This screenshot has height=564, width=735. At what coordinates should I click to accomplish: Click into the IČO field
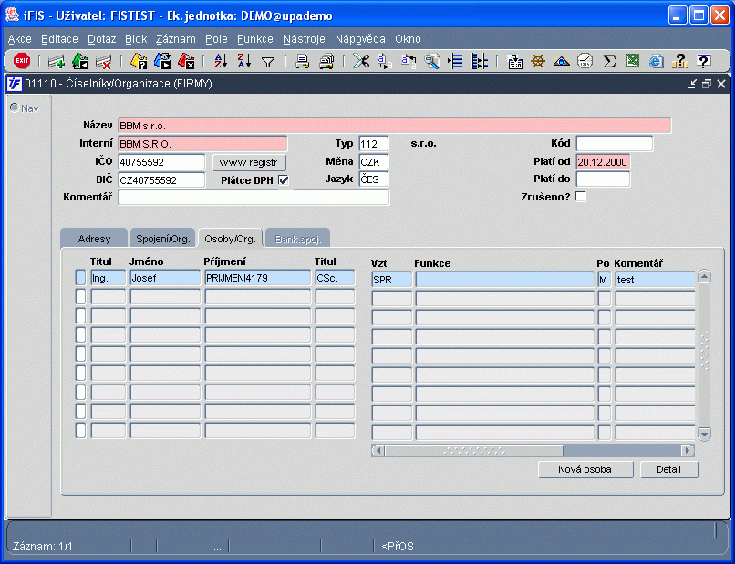(x=161, y=162)
